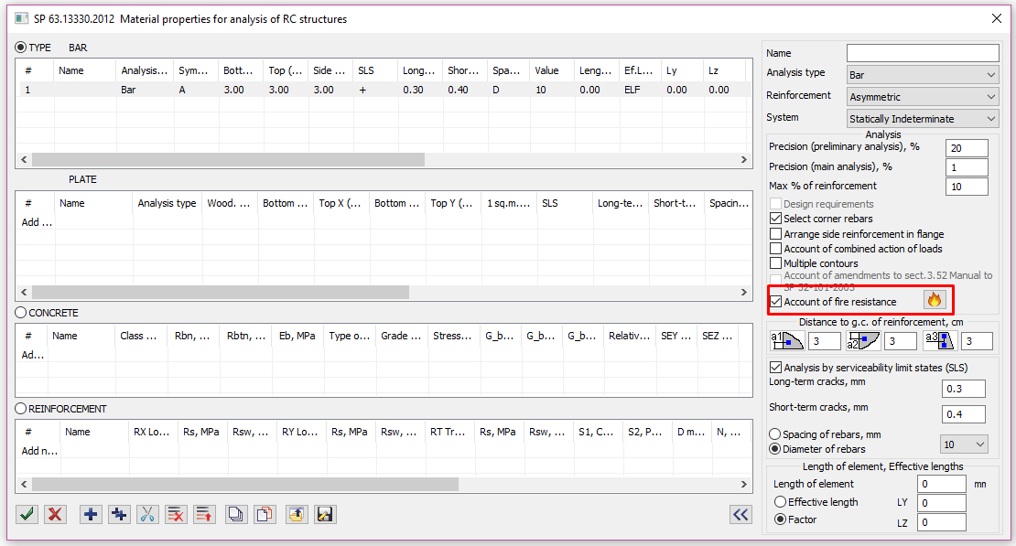Click the red X cancel icon
Screen dimensions: 1016x546
coord(55,514)
